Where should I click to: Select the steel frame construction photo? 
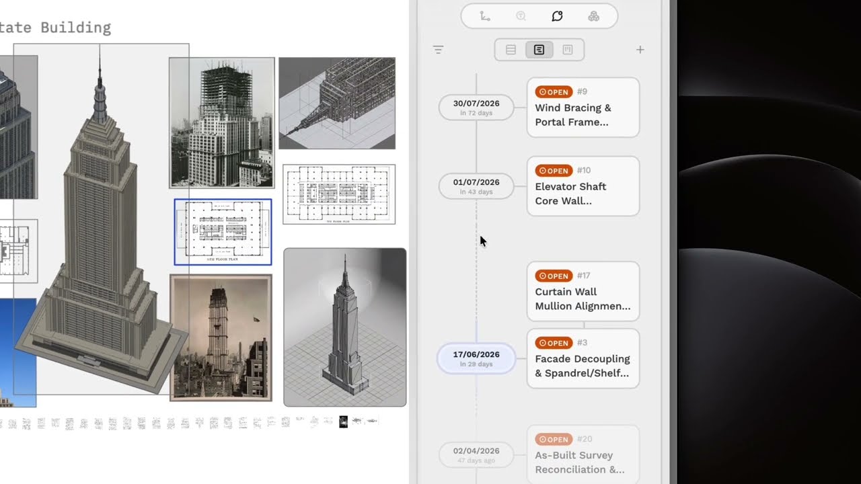tap(222, 122)
